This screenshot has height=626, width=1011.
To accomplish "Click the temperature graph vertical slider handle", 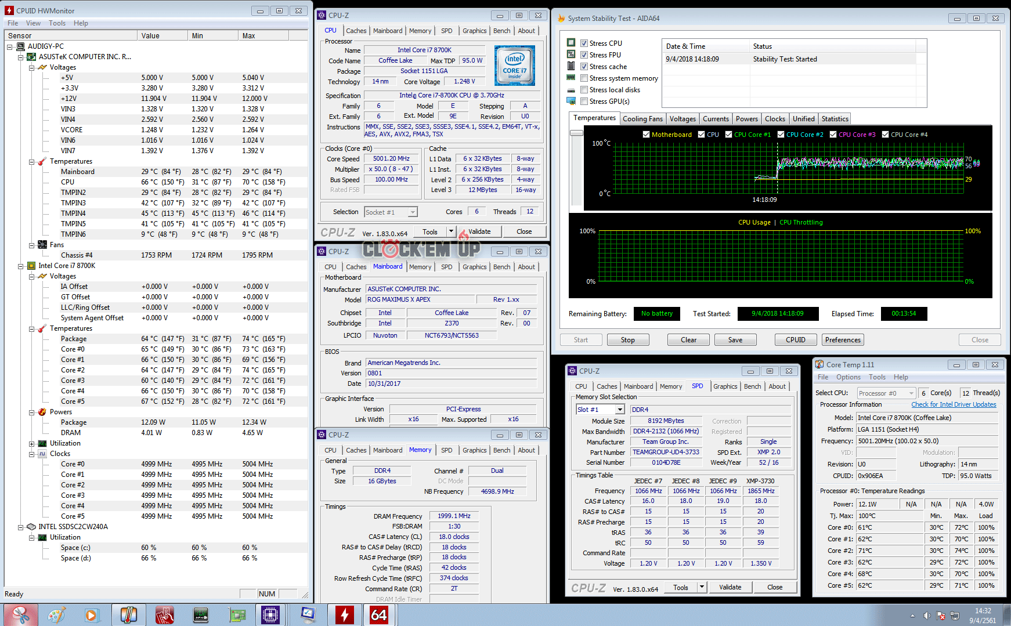I will point(576,133).
